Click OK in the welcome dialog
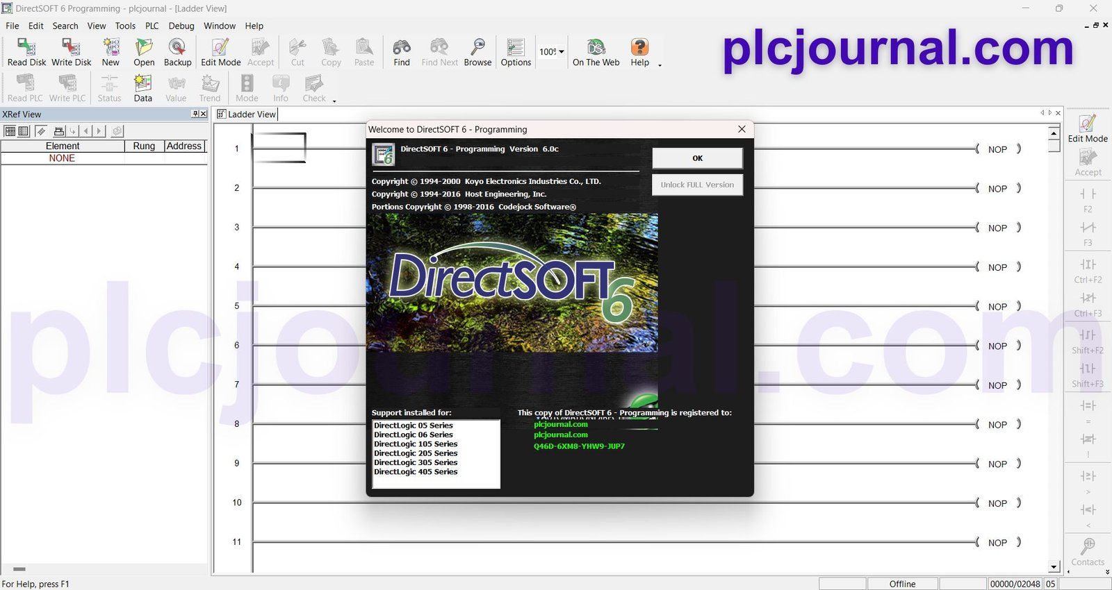Viewport: 1112px width, 590px height. 697,158
